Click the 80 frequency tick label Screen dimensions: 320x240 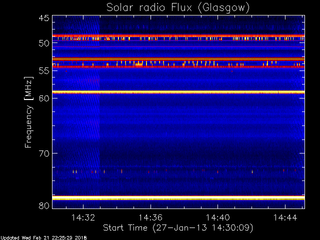[x=44, y=205]
